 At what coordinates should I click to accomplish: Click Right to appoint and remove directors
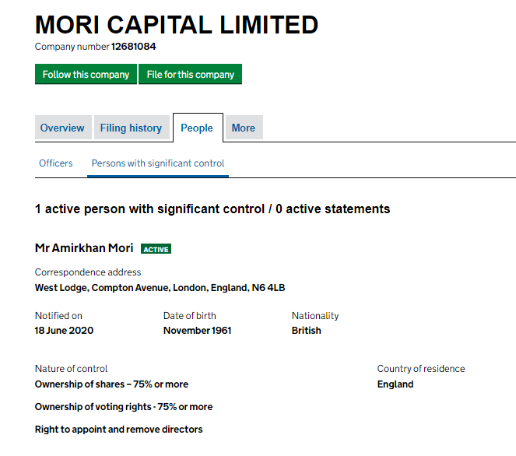[x=119, y=430]
